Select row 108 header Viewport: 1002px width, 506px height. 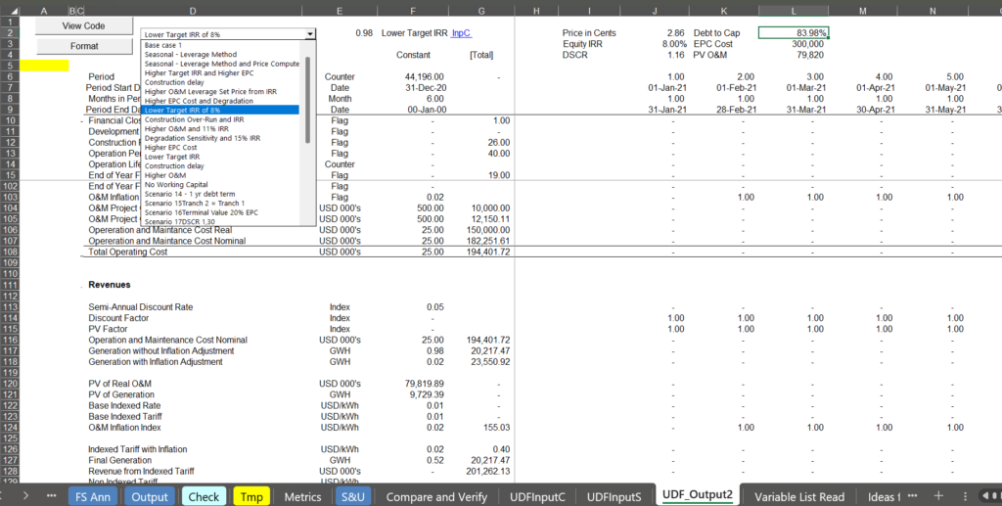(10, 252)
